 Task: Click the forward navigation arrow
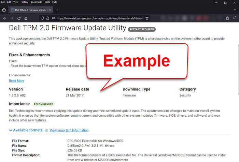(x=12, y=18)
